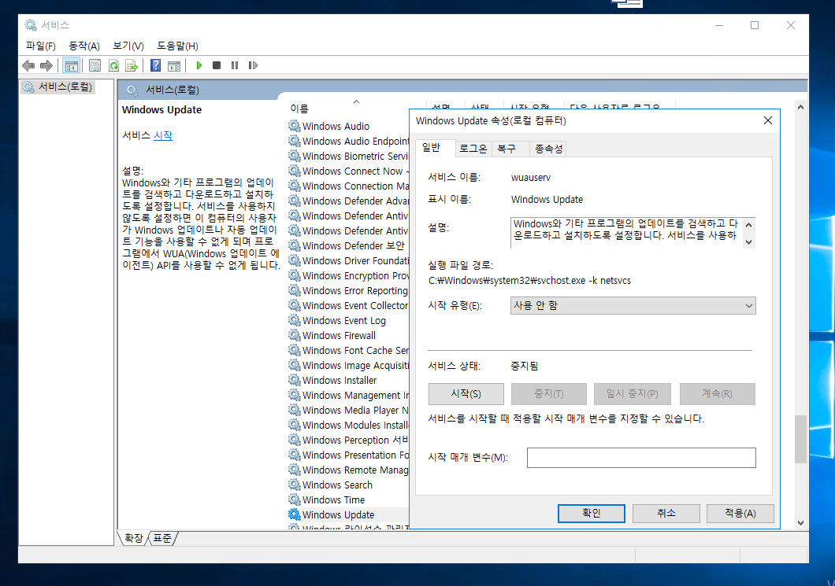Select Windows Encryption Provider row
Screen dimensions: 835x586
[x=348, y=275]
